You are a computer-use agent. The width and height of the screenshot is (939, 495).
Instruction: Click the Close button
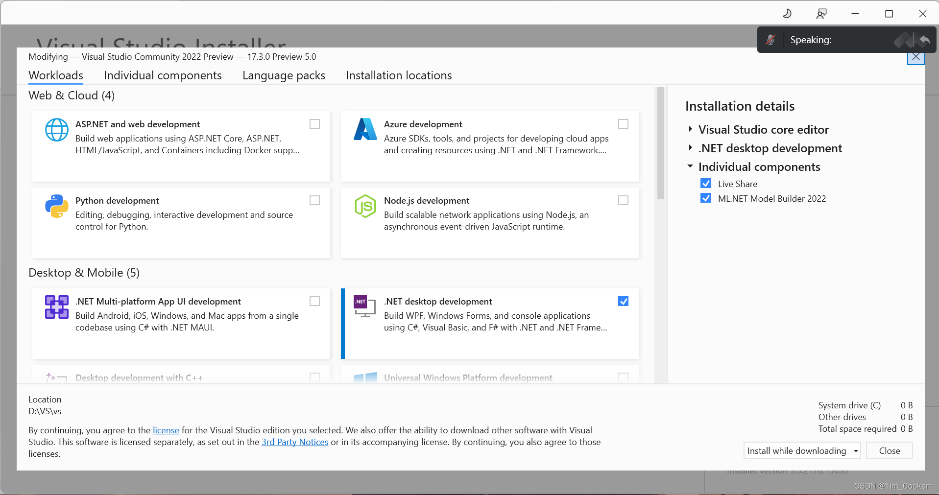(890, 450)
